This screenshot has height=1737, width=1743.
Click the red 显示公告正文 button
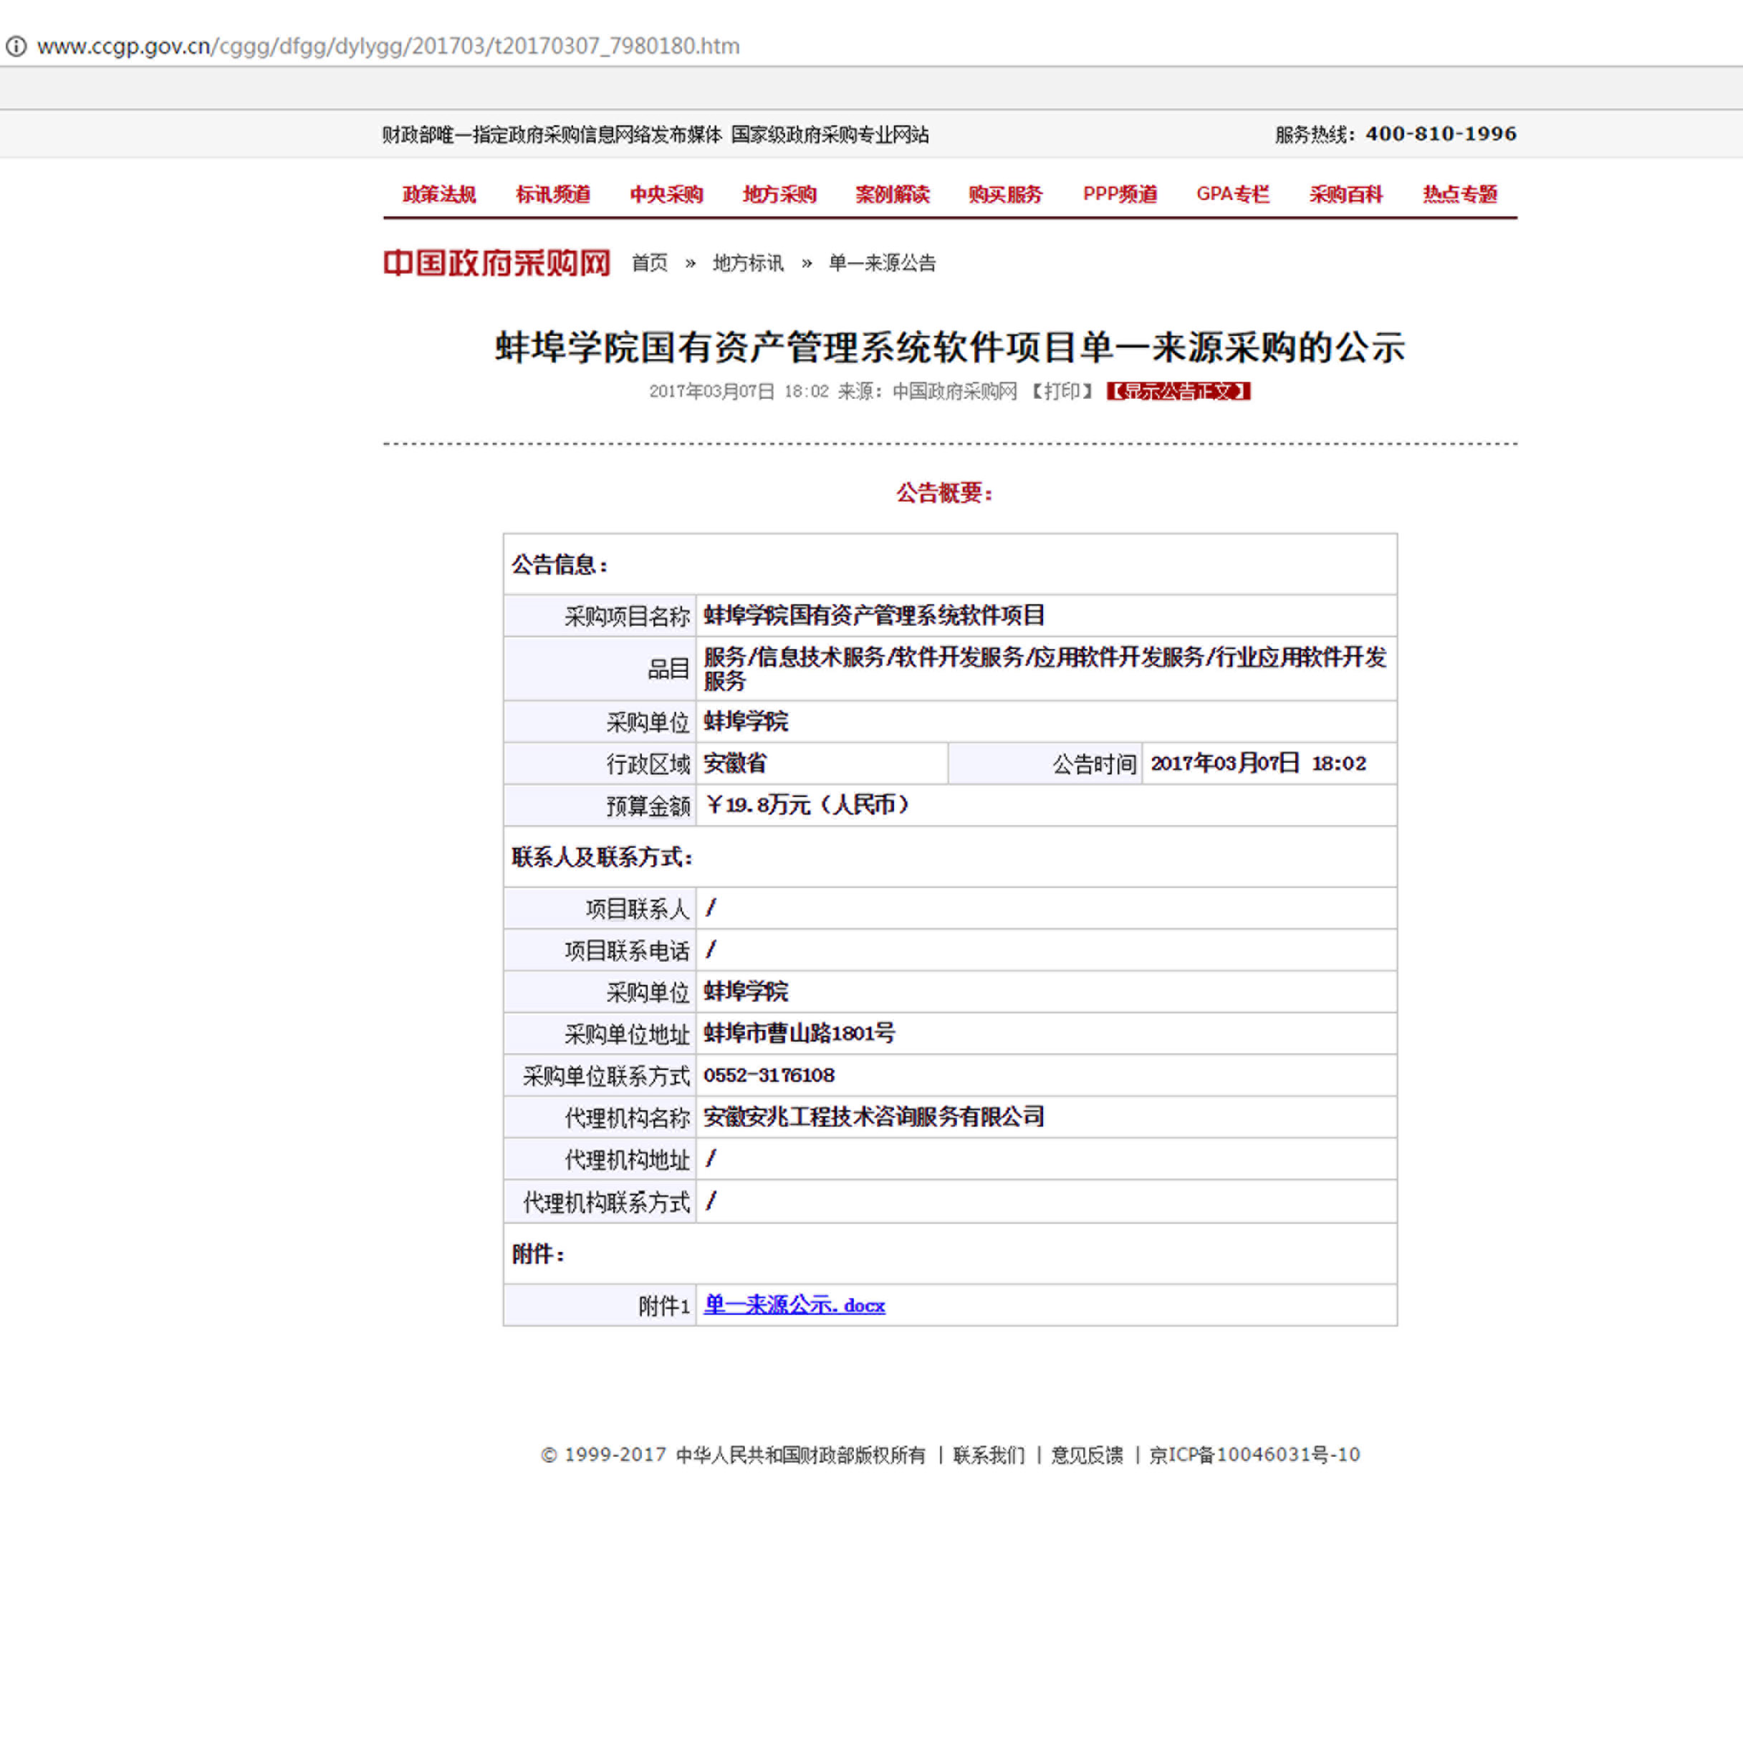point(1178,390)
